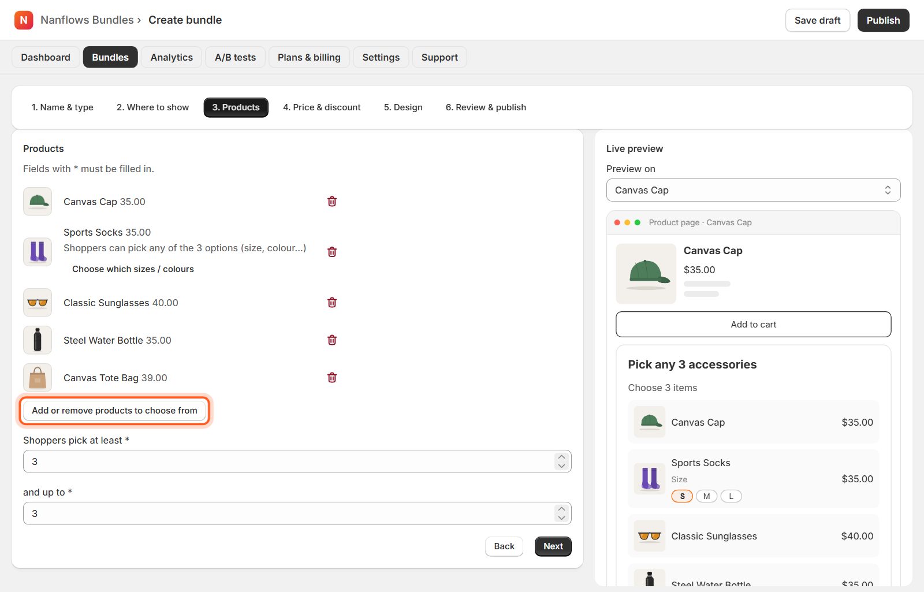This screenshot has width=924, height=592.
Task: Select size S for Sports Socks in preview
Action: pyautogui.click(x=682, y=496)
